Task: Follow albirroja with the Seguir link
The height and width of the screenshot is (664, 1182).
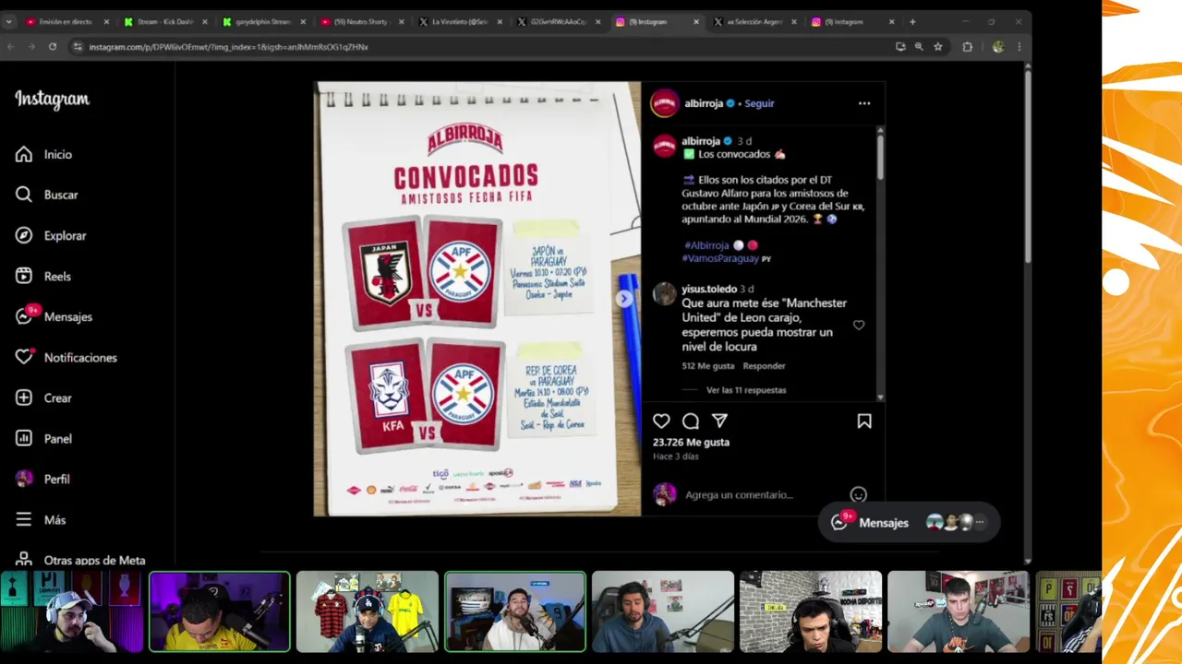Action: point(759,103)
